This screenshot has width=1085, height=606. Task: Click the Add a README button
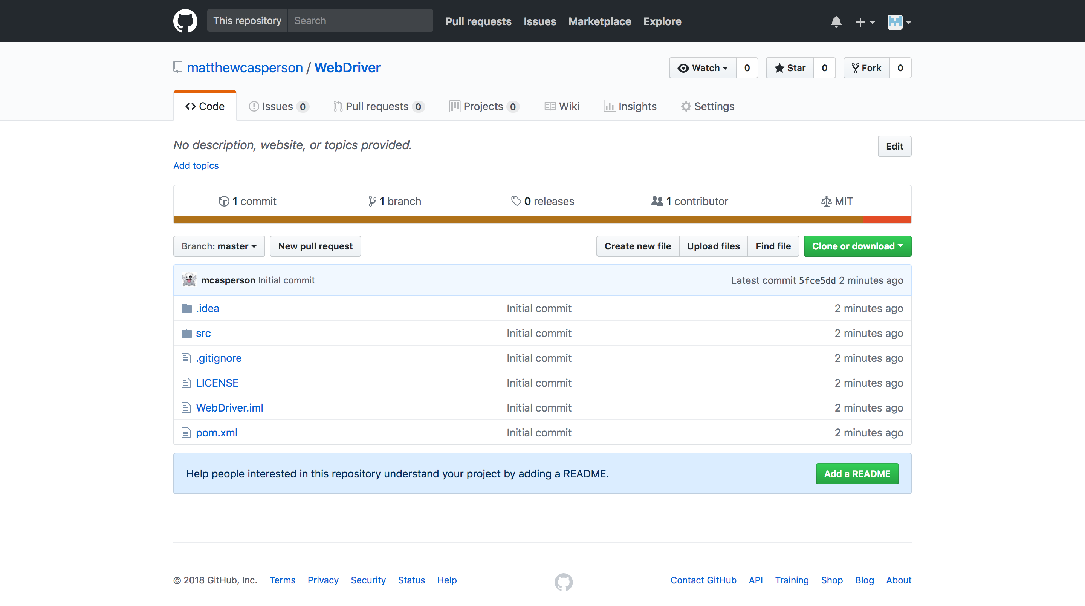857,474
